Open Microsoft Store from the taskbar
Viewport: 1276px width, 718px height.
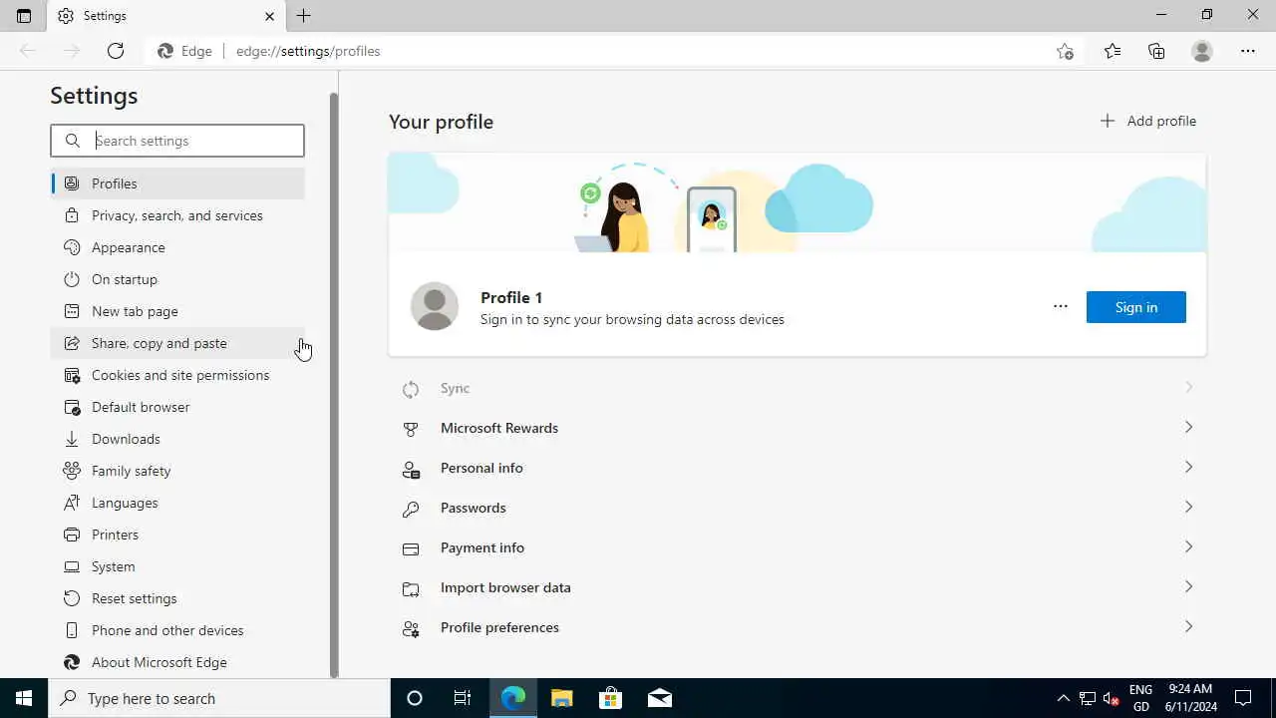pyautogui.click(x=611, y=698)
